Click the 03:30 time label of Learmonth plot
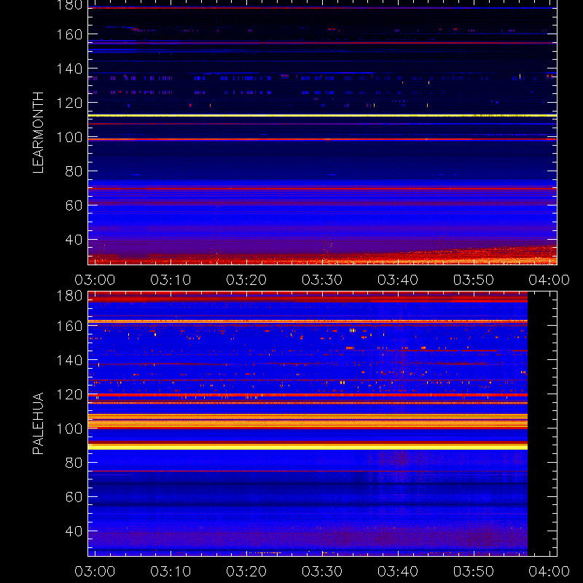This screenshot has width=583, height=583. click(x=322, y=280)
